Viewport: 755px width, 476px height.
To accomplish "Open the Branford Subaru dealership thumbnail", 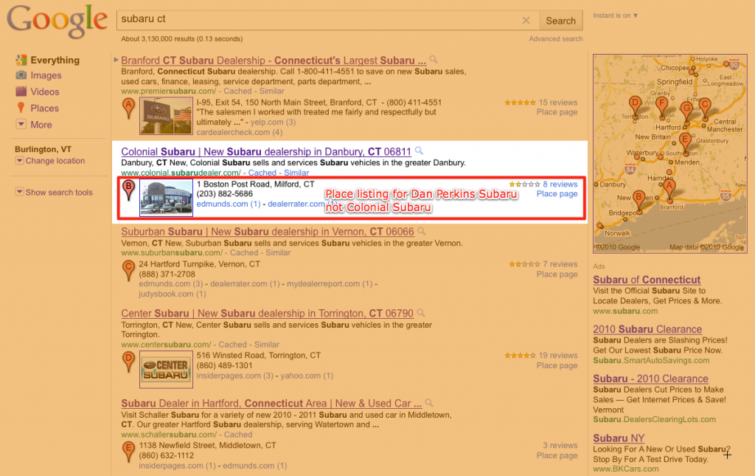I will [166, 116].
